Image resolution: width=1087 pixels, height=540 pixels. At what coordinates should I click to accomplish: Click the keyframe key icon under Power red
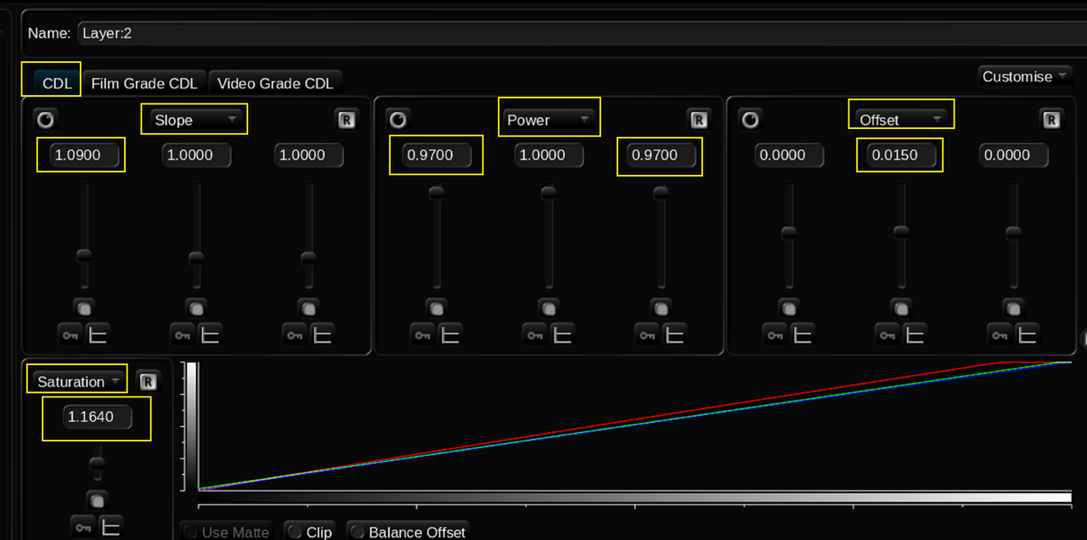coord(423,335)
